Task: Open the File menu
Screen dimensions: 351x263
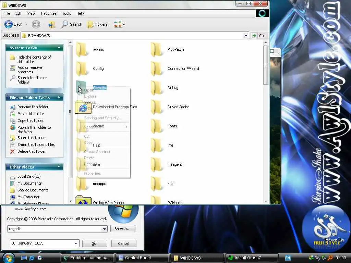Action: click(7, 13)
